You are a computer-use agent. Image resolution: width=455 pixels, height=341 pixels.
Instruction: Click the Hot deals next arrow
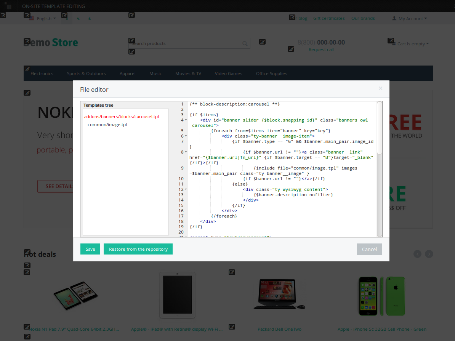tap(429, 254)
